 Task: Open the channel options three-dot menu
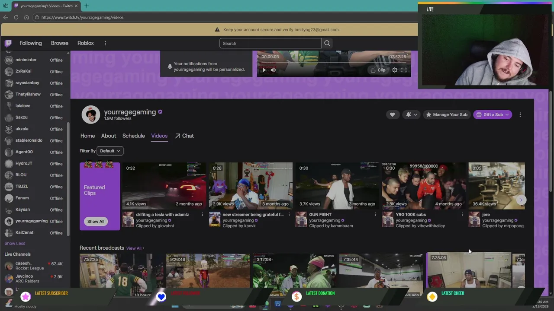pos(520,114)
